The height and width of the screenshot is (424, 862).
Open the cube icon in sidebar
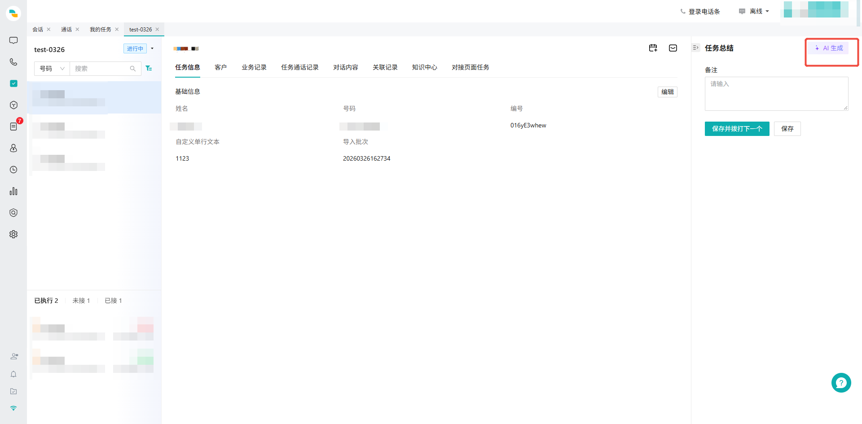13,105
